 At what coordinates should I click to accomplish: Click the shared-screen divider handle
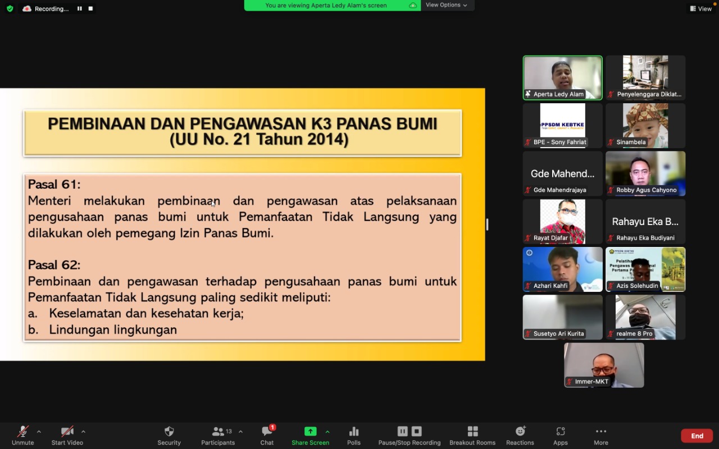(487, 224)
